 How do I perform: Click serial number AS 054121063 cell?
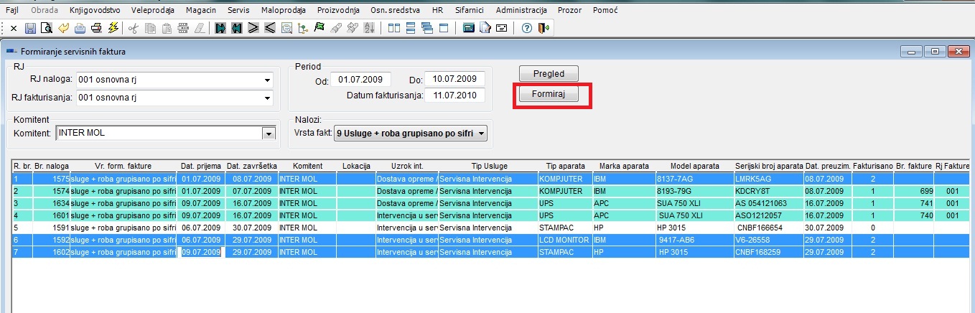click(768, 203)
